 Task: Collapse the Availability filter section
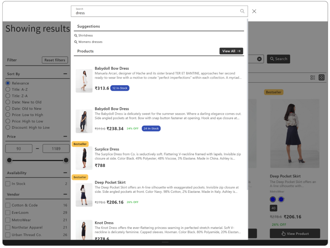click(65, 173)
